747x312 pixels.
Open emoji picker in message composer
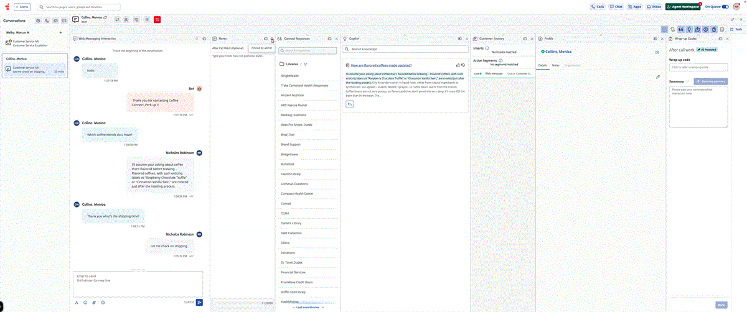[x=85, y=303]
